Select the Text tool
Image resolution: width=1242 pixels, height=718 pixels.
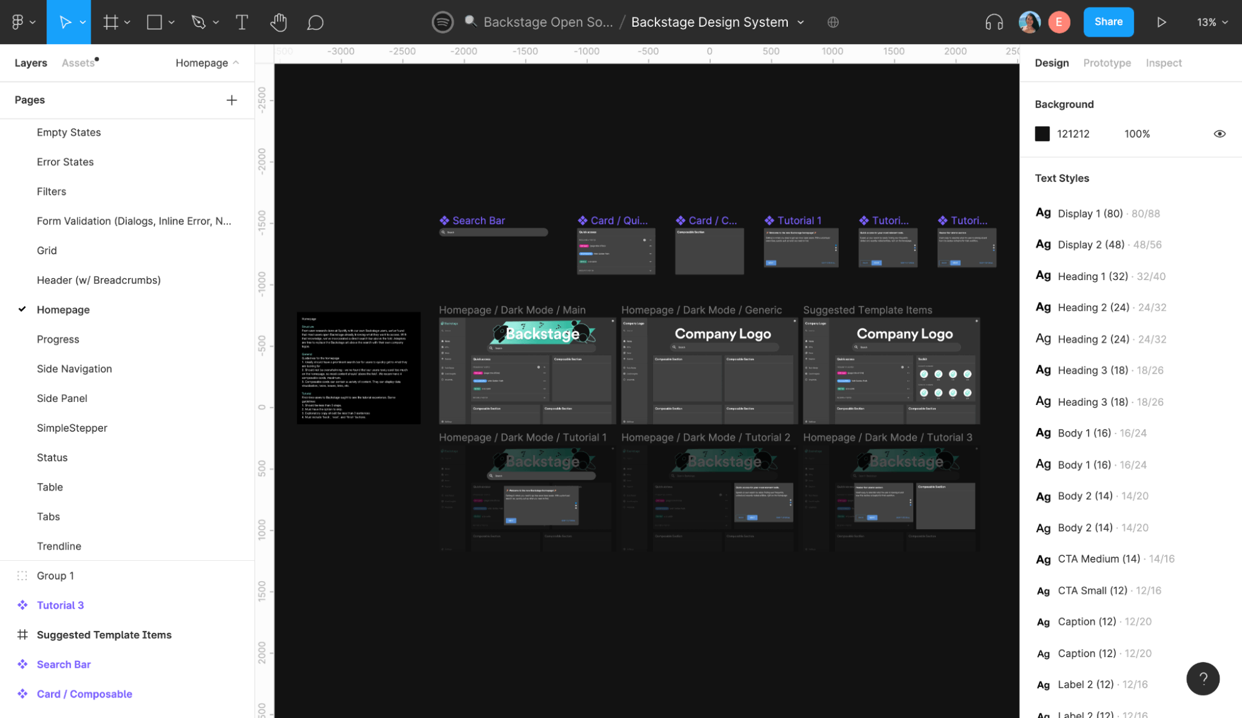tap(242, 22)
